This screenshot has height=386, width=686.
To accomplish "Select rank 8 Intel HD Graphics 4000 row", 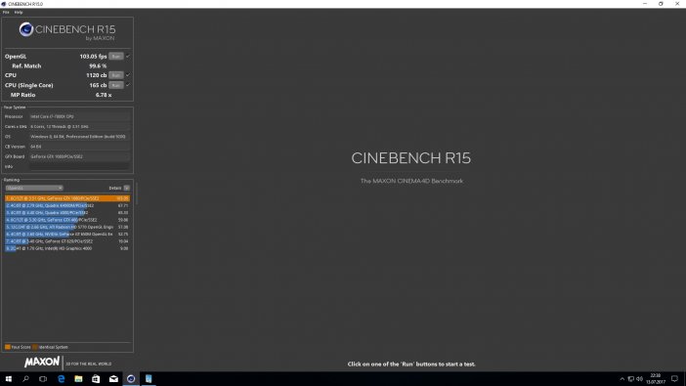I will click(67, 248).
